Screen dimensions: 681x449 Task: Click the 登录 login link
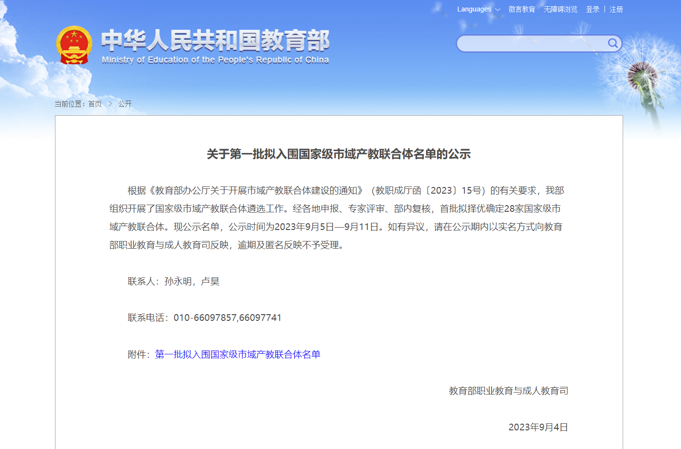coord(593,9)
